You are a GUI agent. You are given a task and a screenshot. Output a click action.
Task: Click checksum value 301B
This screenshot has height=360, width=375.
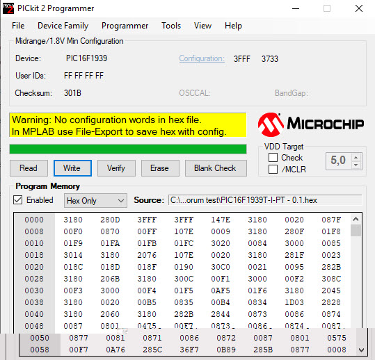point(72,93)
